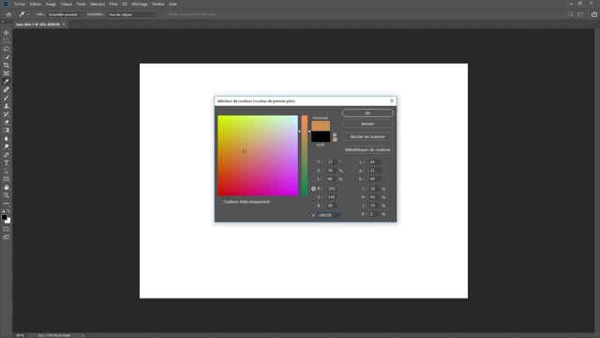
Task: Open the Edit Toolbar three-dots menu
Action: pos(7,204)
